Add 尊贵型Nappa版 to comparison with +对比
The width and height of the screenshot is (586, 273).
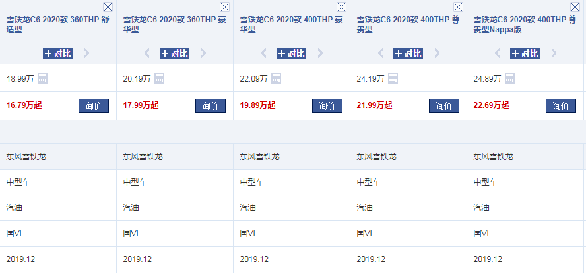(x=525, y=53)
